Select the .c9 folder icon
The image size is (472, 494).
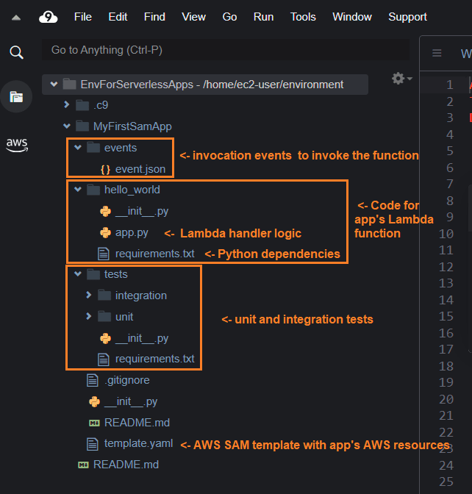pyautogui.click(x=82, y=105)
